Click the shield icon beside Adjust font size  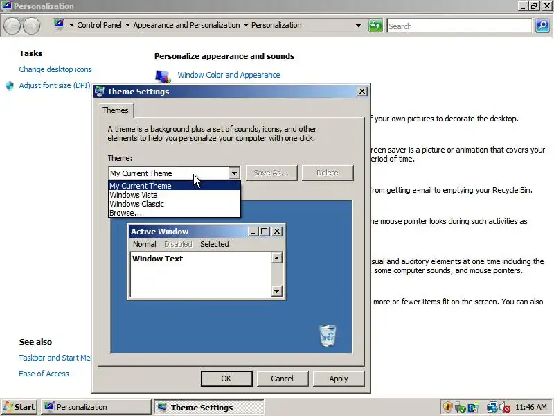pos(10,85)
